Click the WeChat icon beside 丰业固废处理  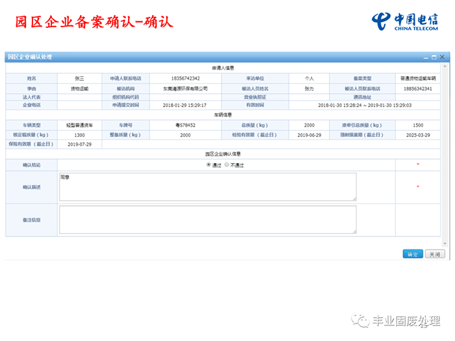359,321
